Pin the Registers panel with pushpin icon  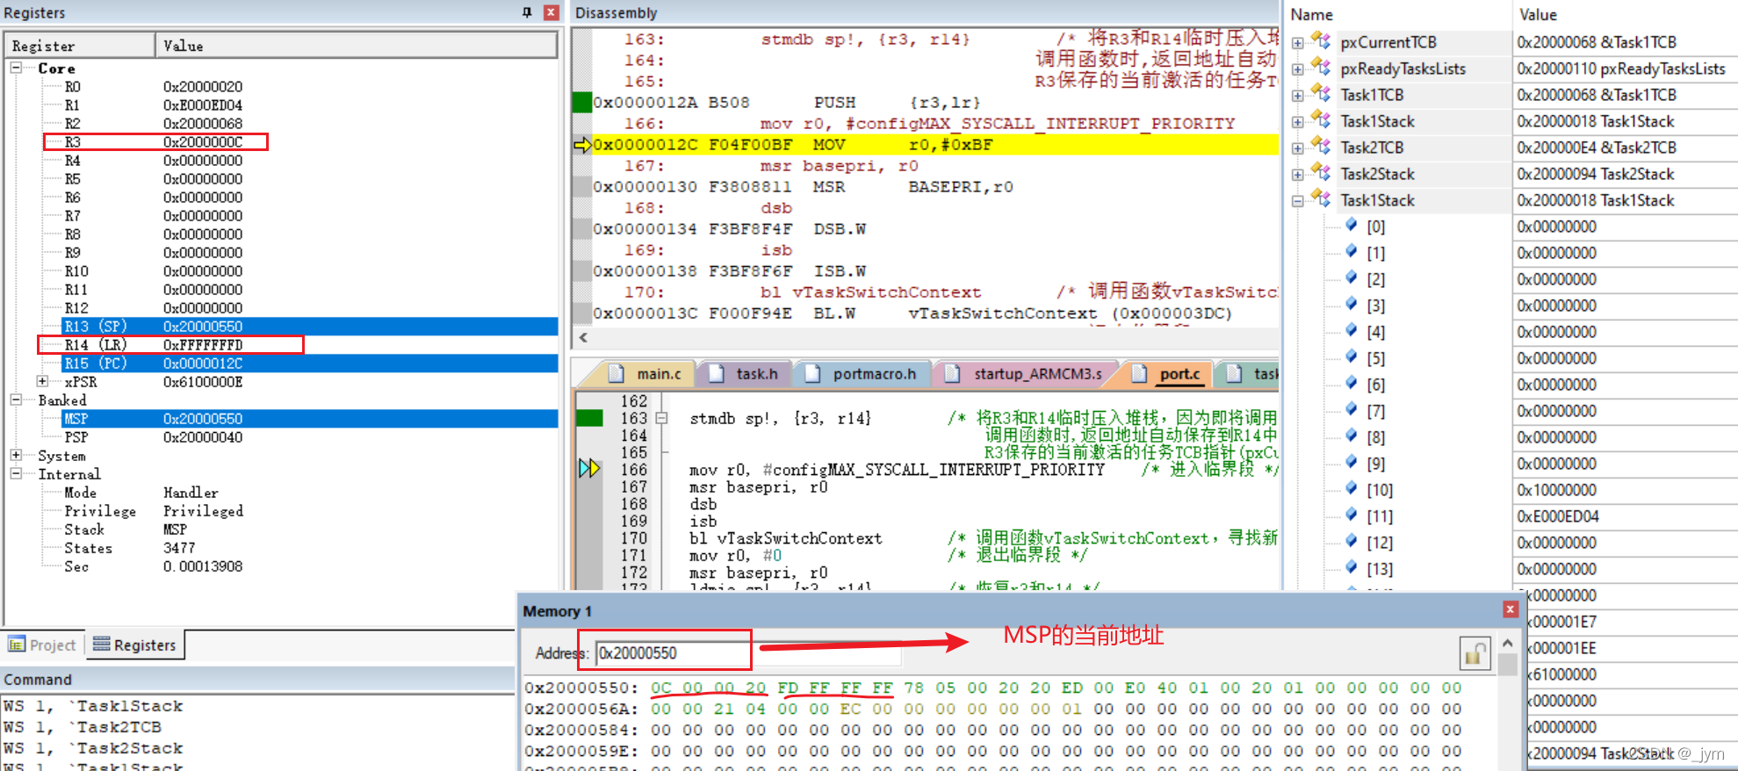tap(527, 12)
